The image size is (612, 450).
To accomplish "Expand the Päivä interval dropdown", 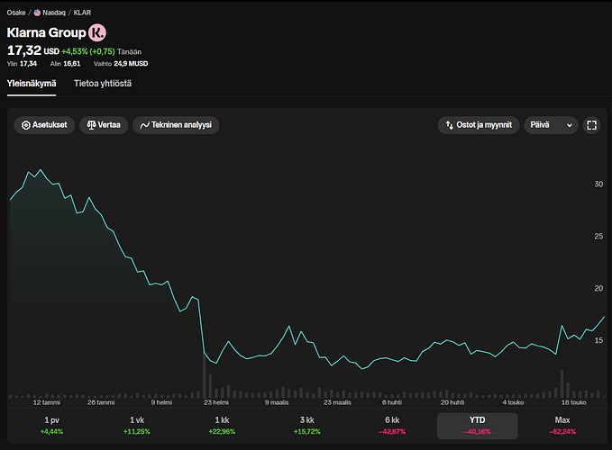I will [x=551, y=125].
